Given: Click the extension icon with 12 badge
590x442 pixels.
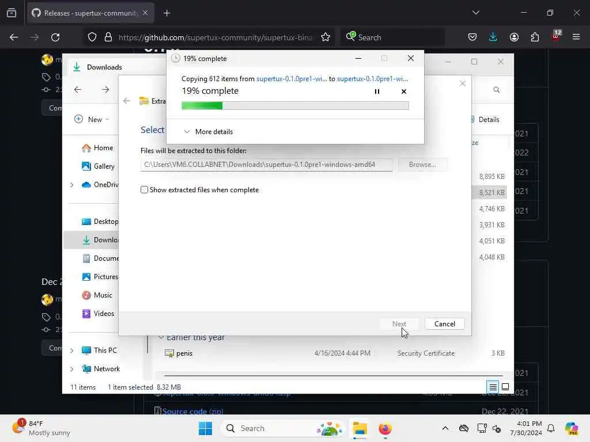Looking at the screenshot, I should 556,36.
